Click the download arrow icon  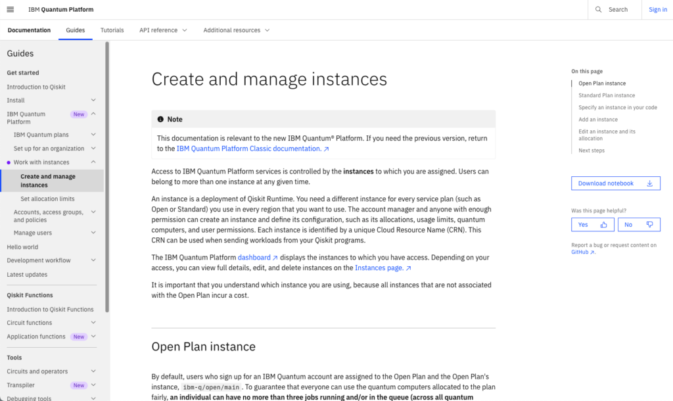click(650, 183)
